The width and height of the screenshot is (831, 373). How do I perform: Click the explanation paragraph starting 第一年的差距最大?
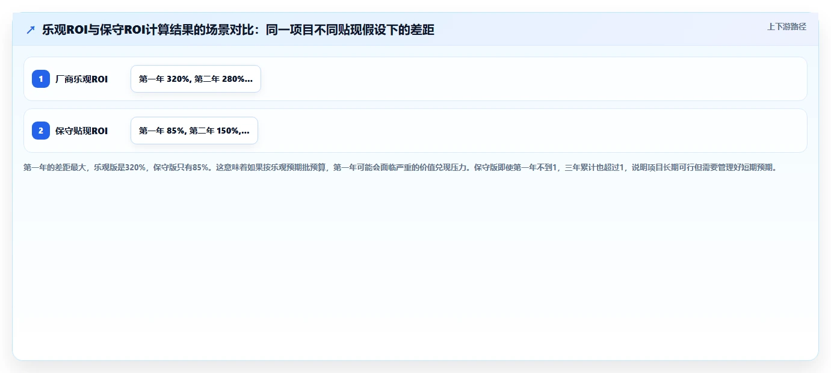400,167
